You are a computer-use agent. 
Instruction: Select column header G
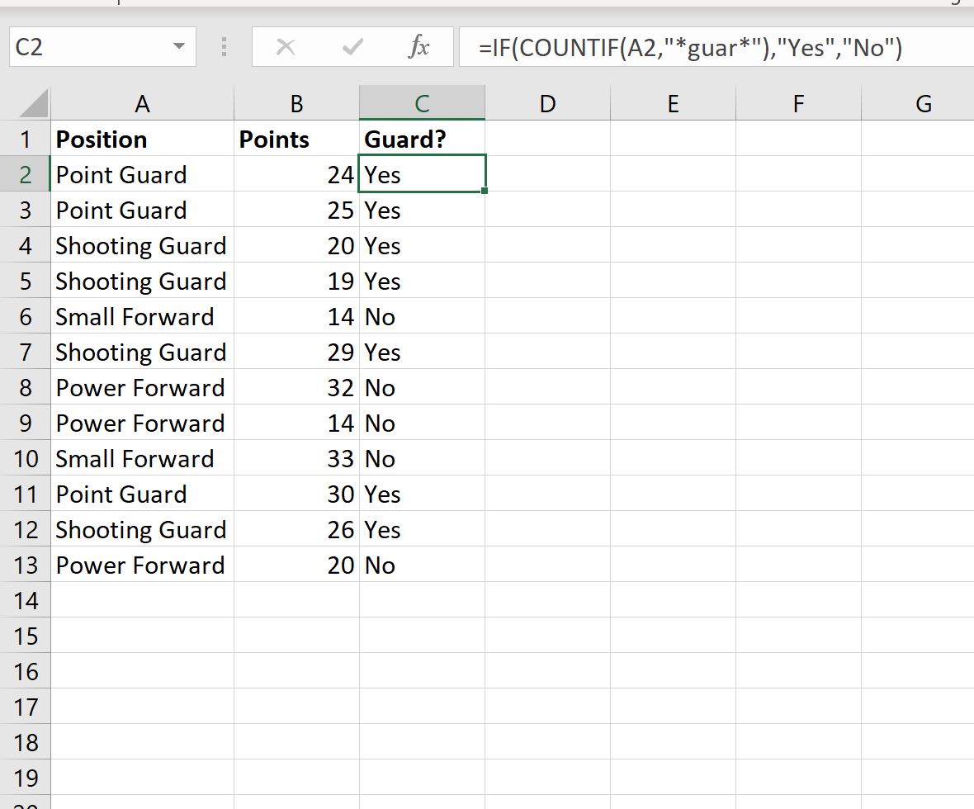click(924, 102)
